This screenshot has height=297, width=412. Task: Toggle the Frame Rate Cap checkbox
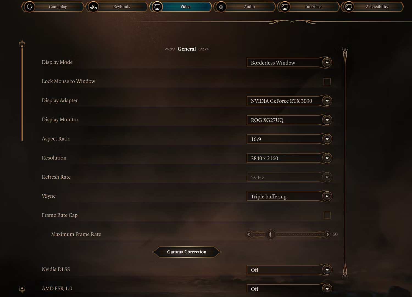327,215
